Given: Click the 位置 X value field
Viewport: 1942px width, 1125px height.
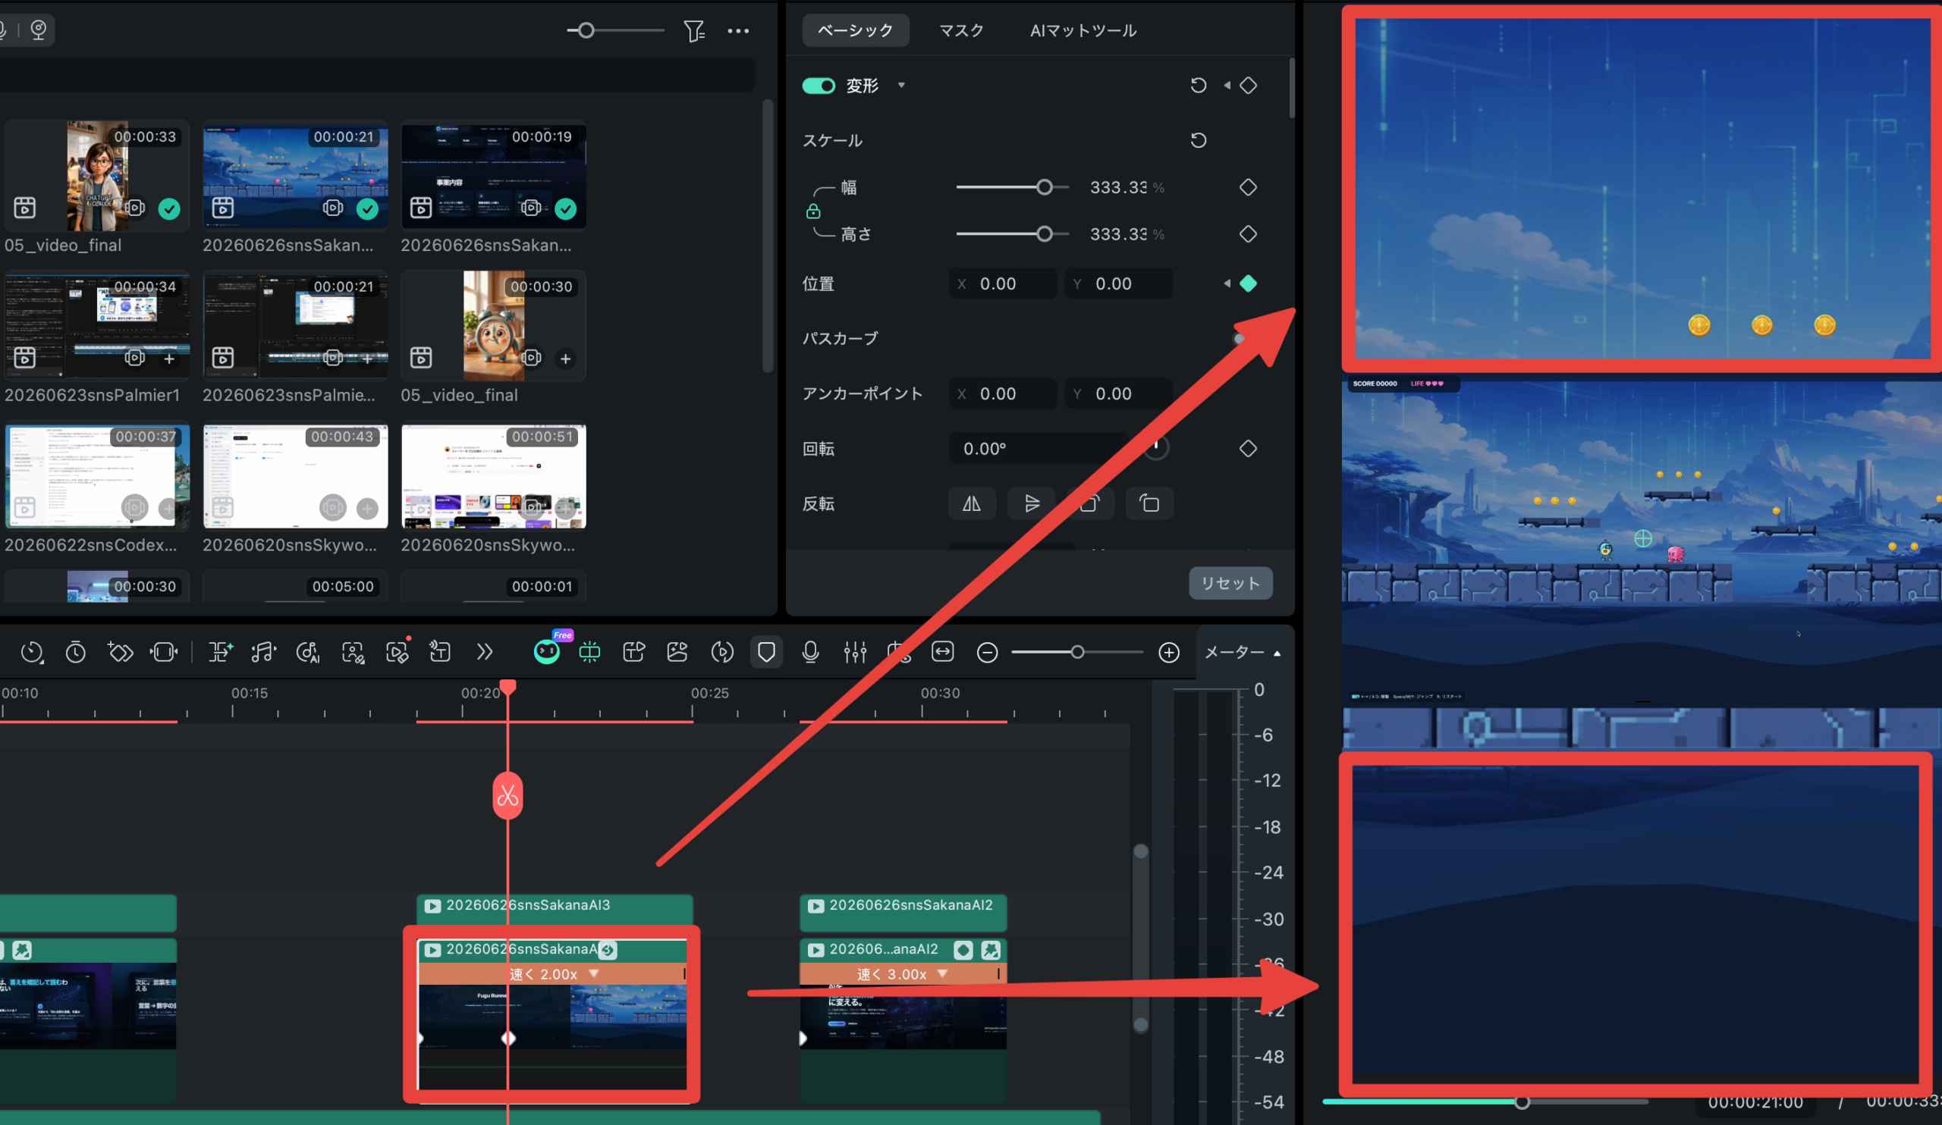Looking at the screenshot, I should point(1003,284).
